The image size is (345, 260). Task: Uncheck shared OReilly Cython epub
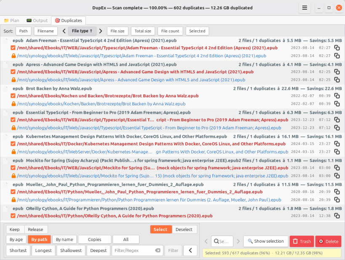[x=13, y=216]
